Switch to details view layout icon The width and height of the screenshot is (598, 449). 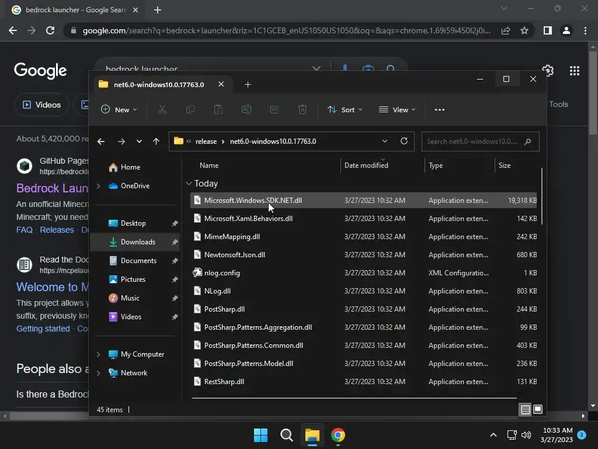tap(525, 410)
